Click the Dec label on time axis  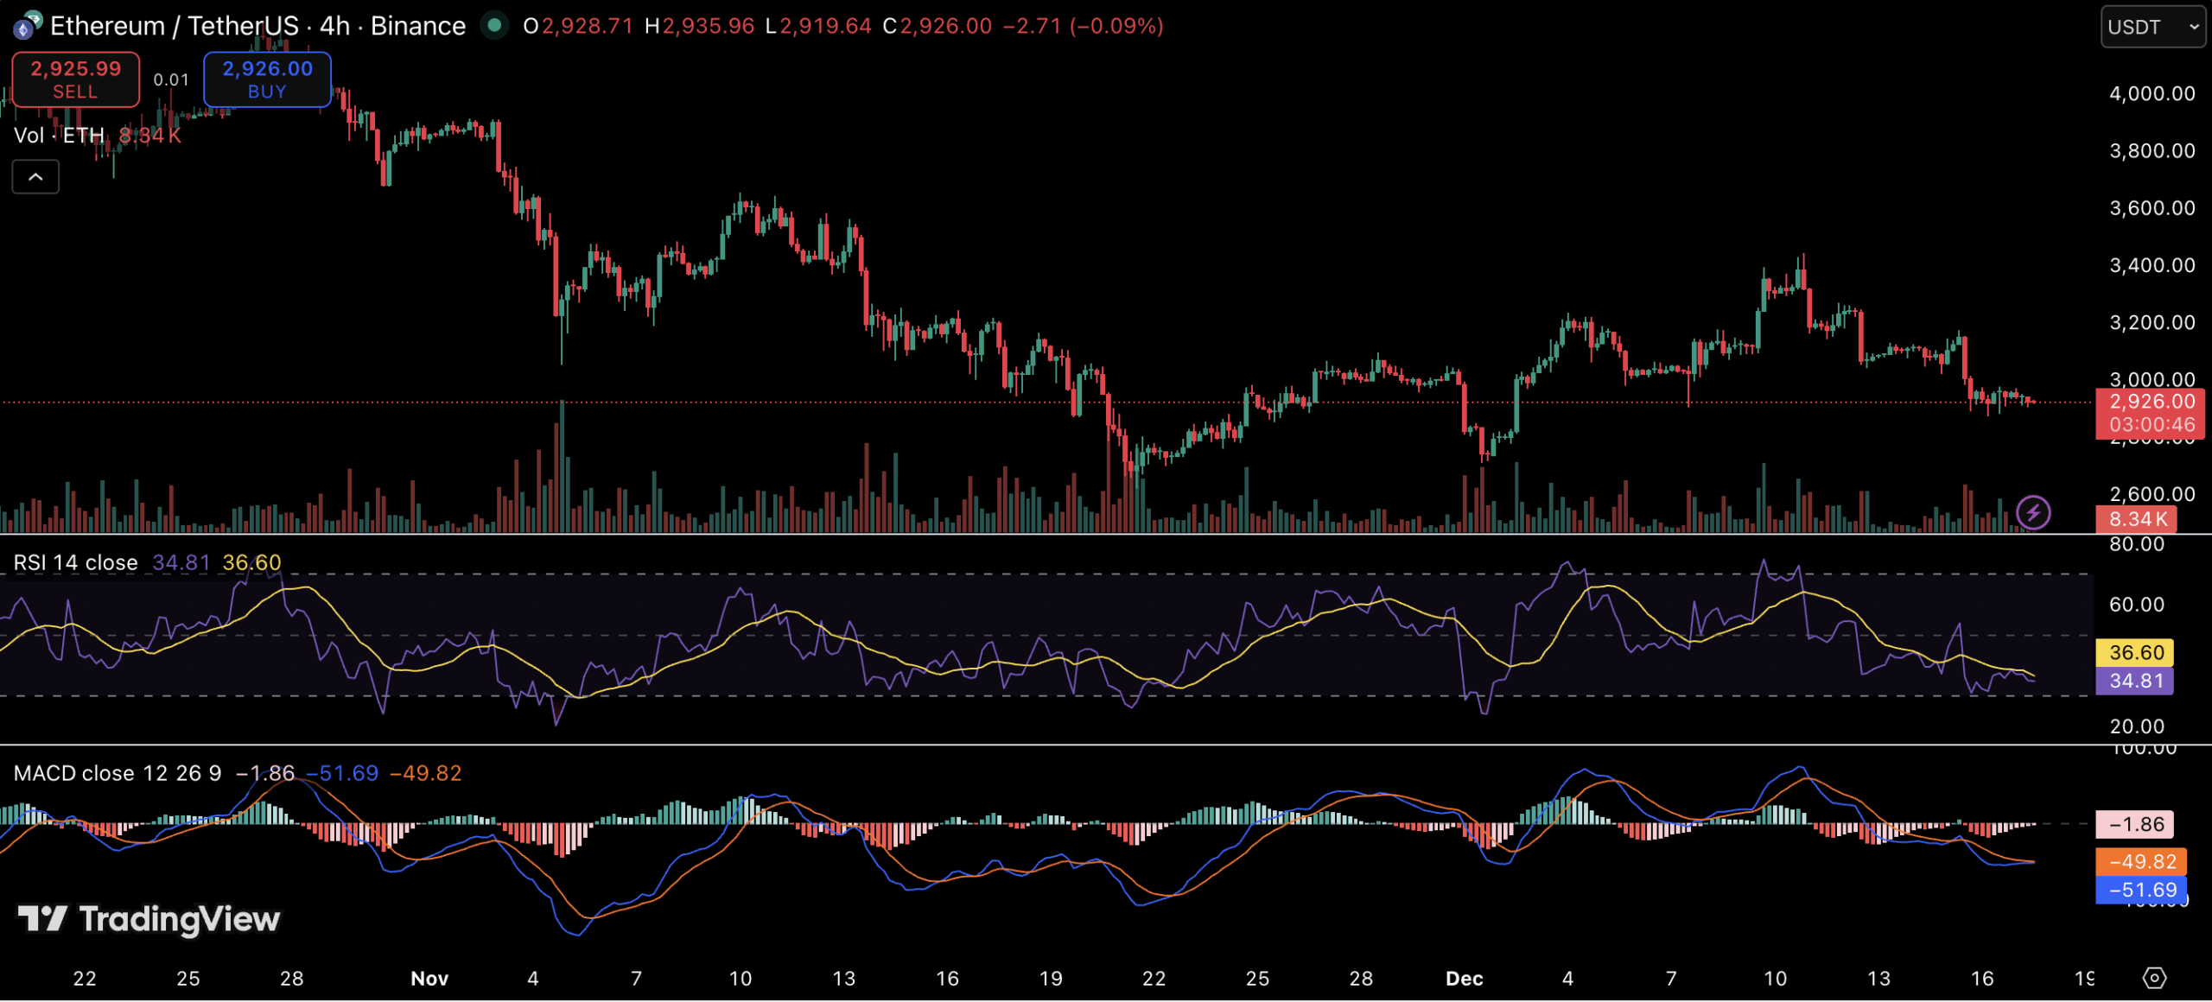click(x=1464, y=979)
